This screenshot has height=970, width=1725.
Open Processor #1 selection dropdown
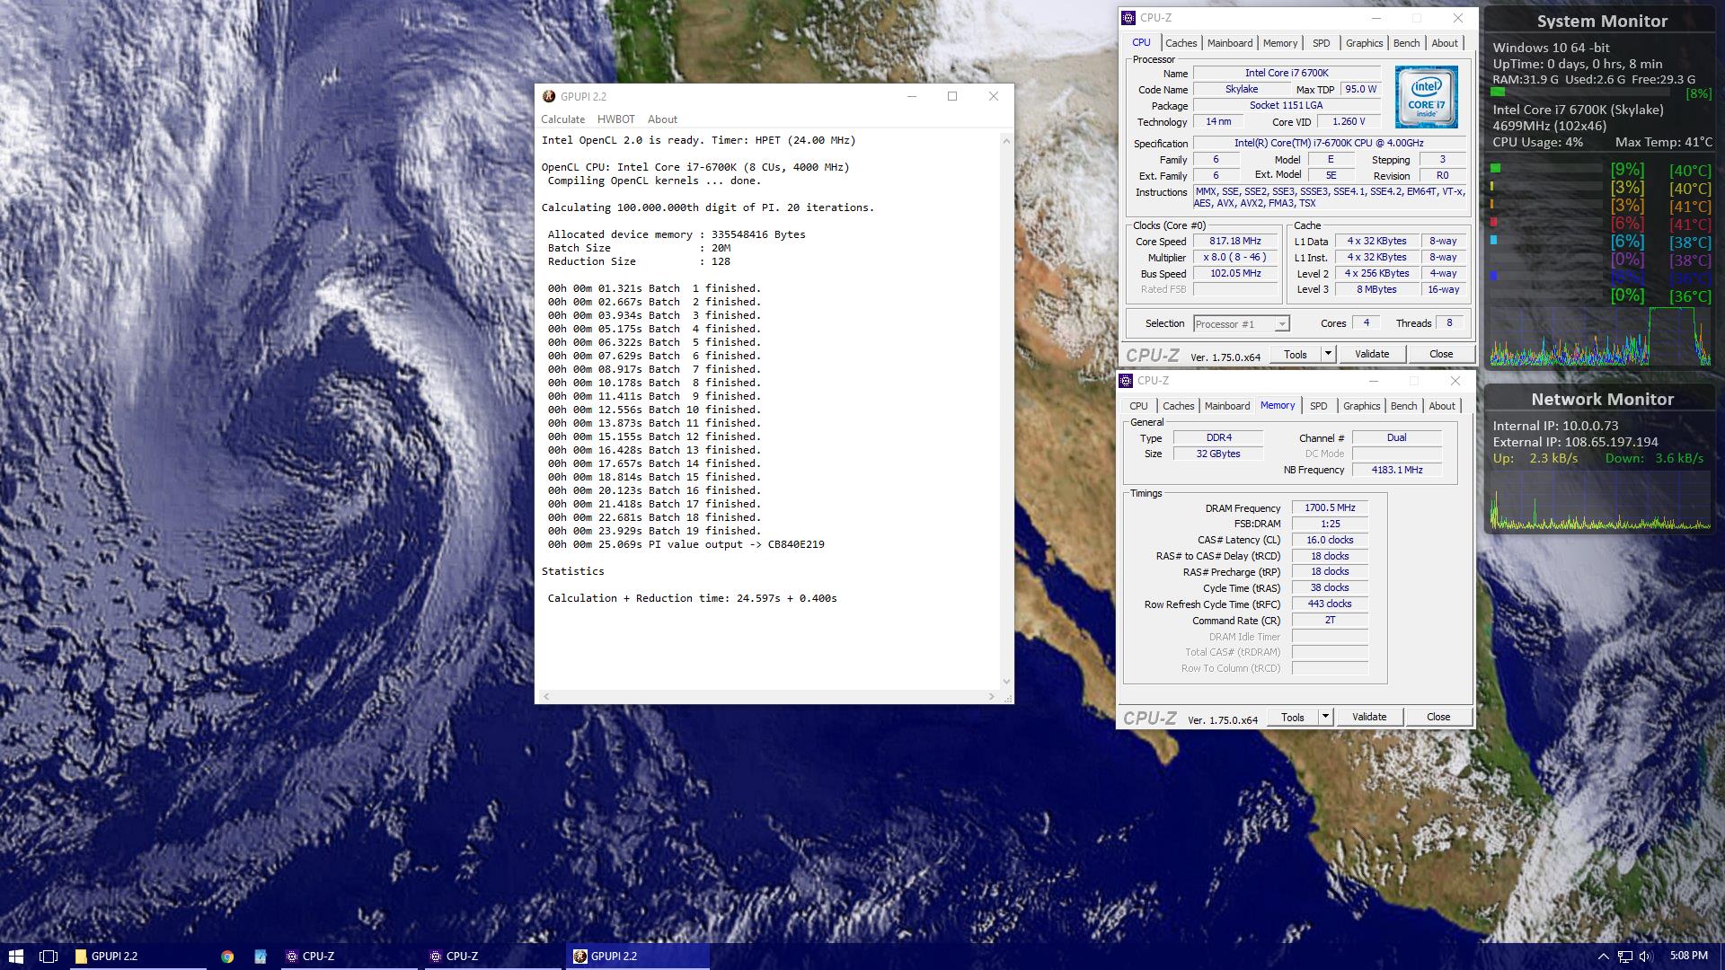(1242, 324)
